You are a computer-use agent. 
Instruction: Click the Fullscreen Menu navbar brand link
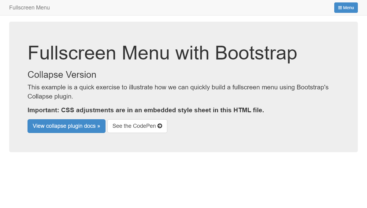29,8
